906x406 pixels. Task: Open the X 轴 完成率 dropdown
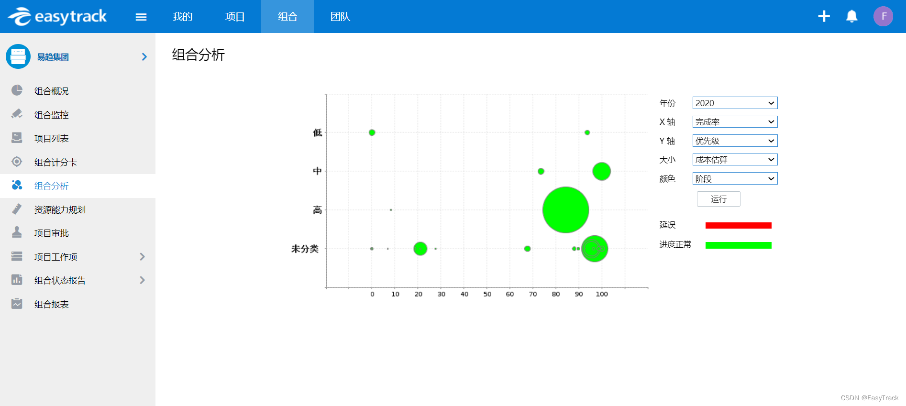point(735,121)
